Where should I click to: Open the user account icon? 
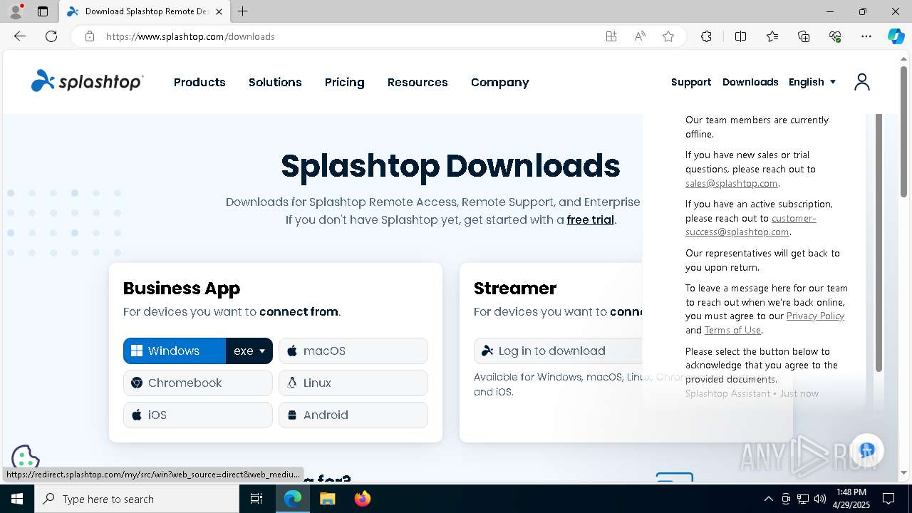coord(862,82)
